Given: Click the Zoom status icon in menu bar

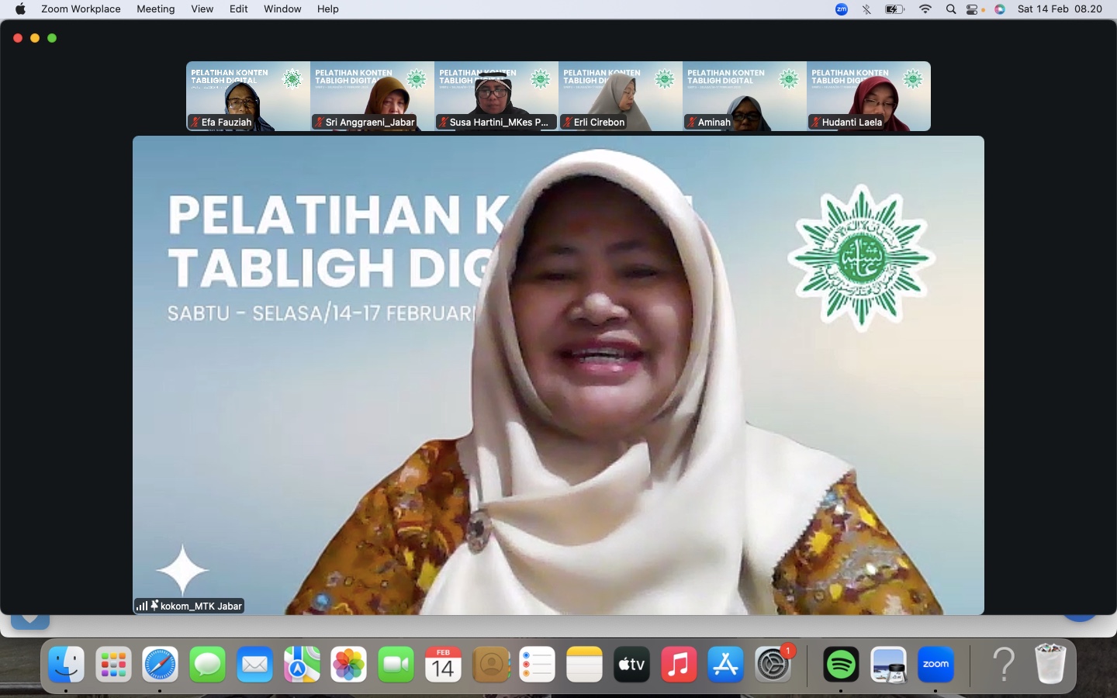Looking at the screenshot, I should 842,9.
